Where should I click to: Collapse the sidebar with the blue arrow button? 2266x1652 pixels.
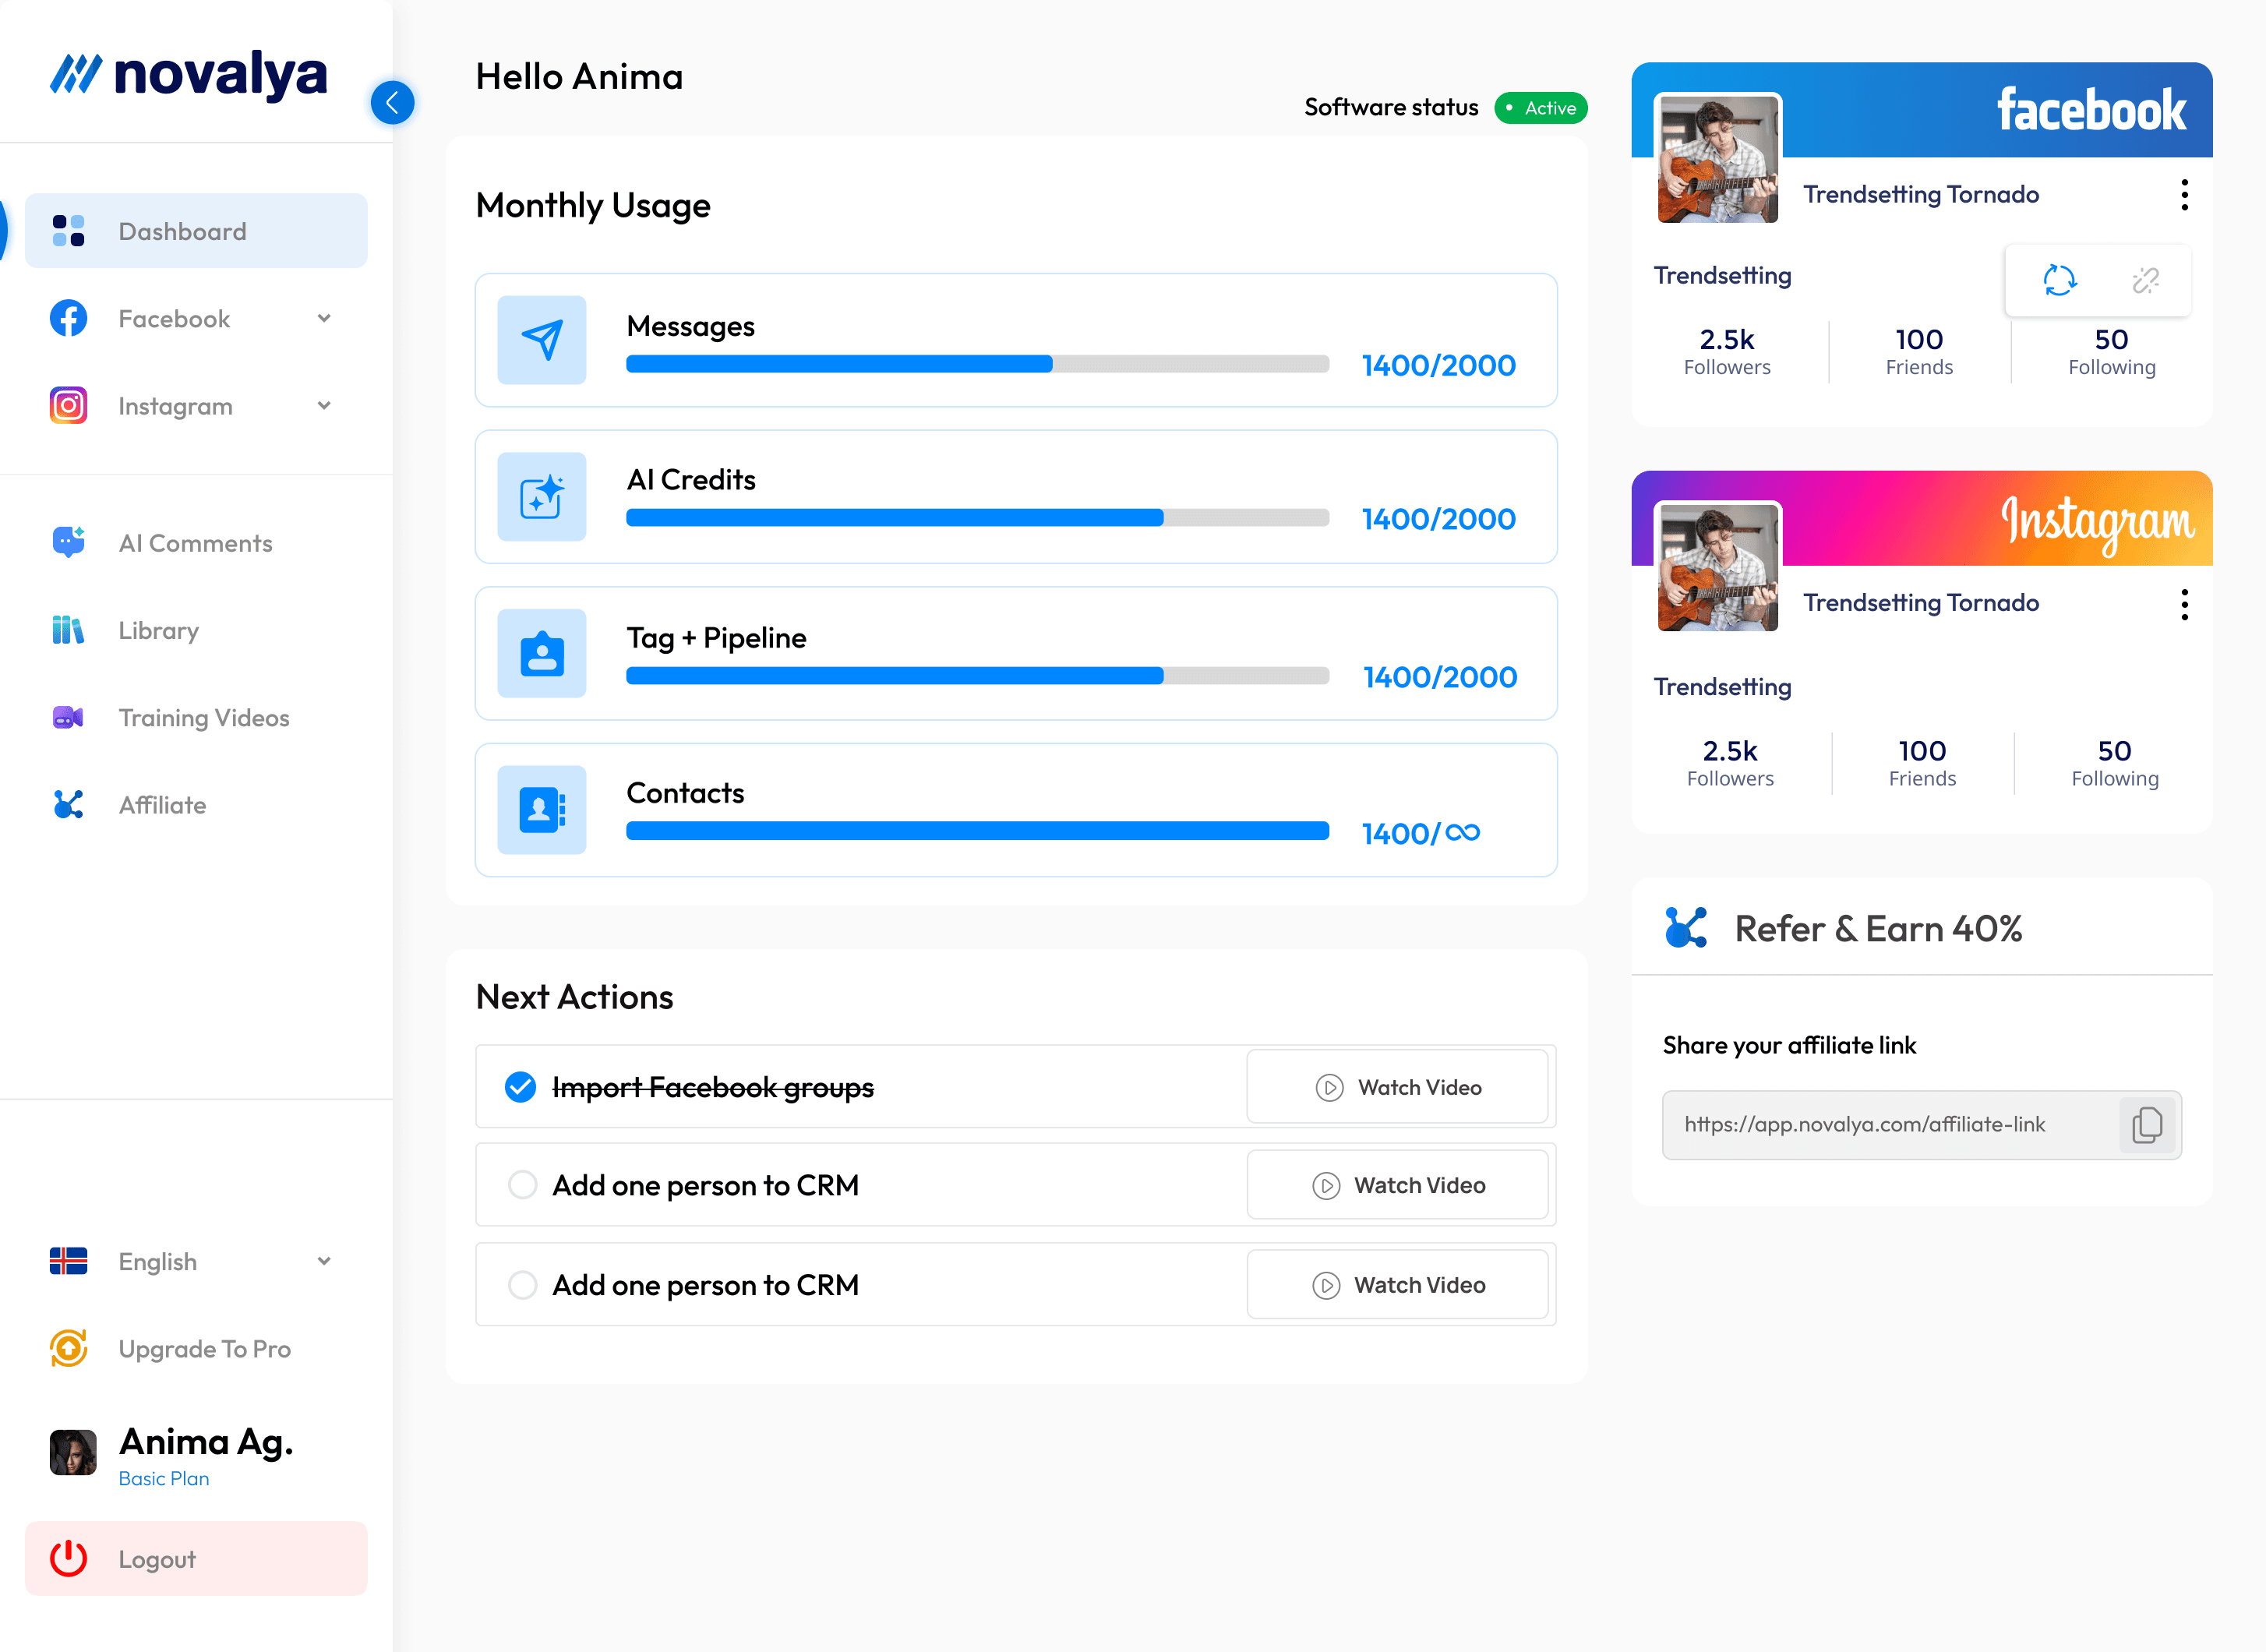pyautogui.click(x=392, y=102)
